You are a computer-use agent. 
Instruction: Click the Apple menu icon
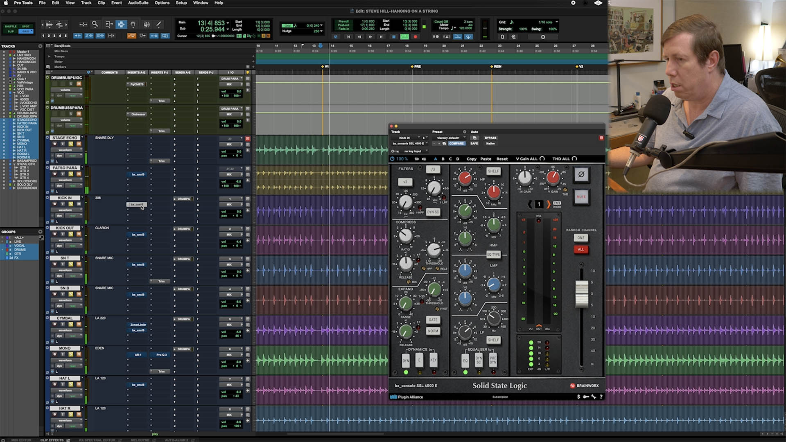click(x=6, y=3)
